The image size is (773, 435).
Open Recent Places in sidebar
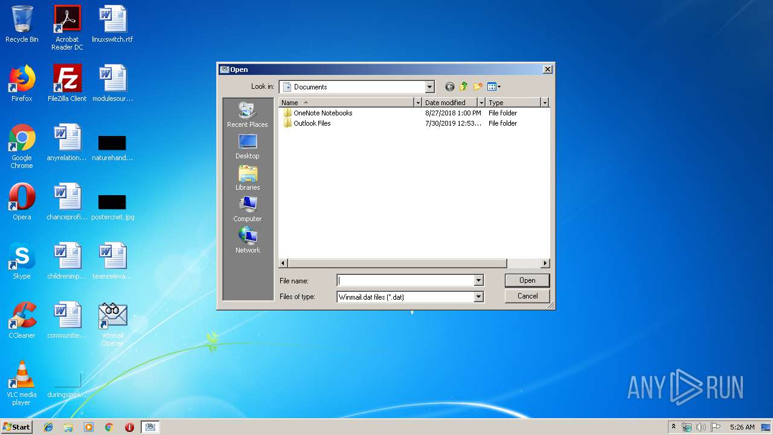point(248,115)
